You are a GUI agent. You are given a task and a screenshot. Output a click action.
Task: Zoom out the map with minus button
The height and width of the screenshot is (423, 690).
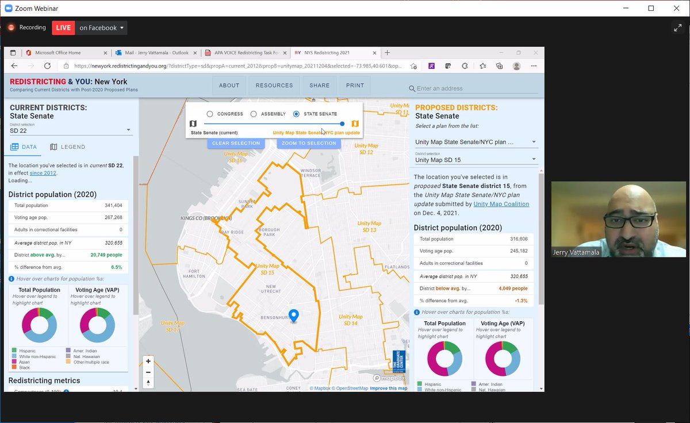(x=148, y=372)
